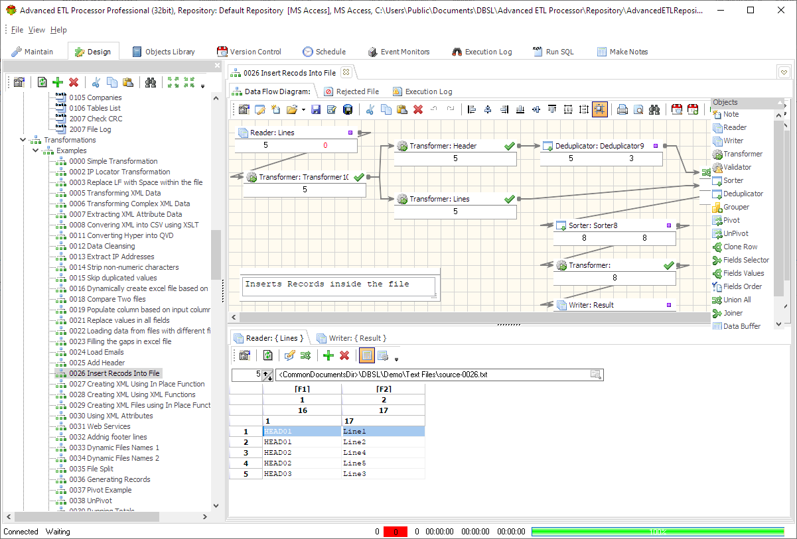Click the Print icon on the diagram toolbar
The height and width of the screenshot is (539, 797).
point(622,109)
